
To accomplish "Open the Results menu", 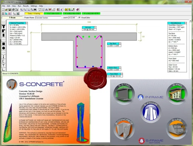I will click(26, 6).
